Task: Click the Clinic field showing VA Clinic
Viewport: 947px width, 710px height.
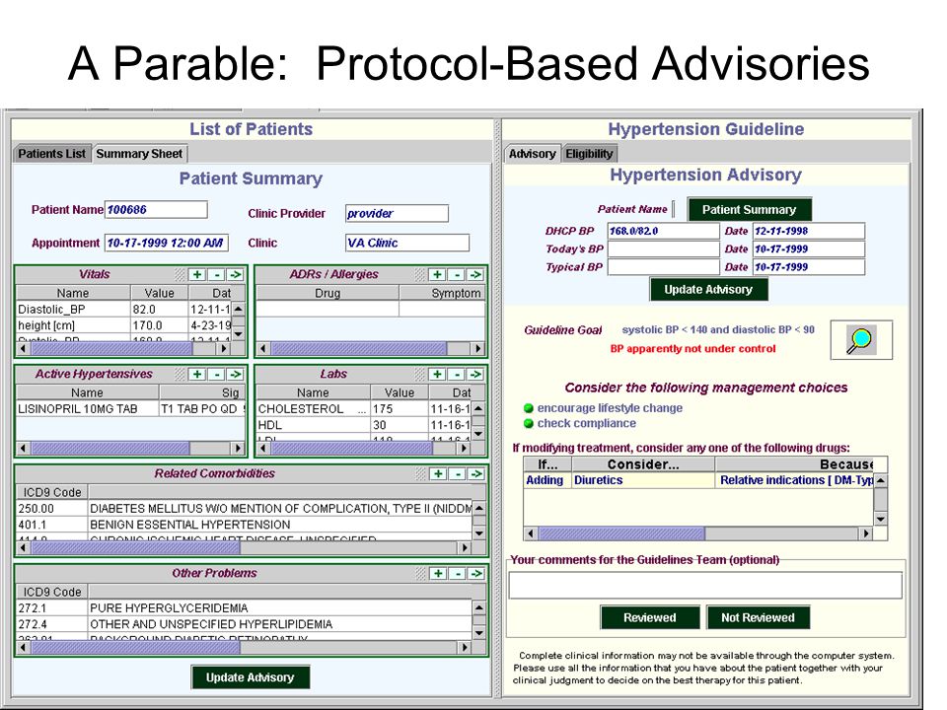Action: (407, 243)
